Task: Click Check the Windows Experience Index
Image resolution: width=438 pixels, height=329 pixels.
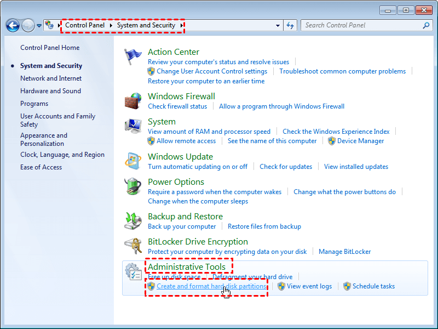Action: 336,132
